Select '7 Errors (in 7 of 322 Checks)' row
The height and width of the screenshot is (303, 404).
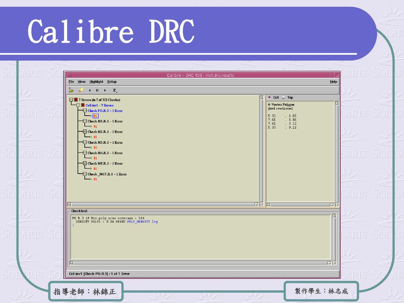pyautogui.click(x=99, y=100)
